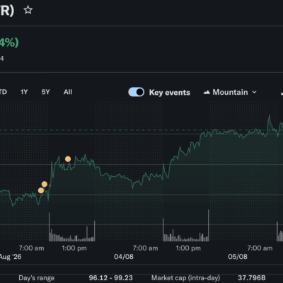
Task: Expand the chevron next to Mountain
Action: 254,92
